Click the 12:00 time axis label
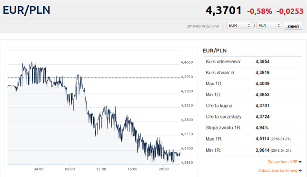This screenshot has width=307, height=177. coord(101,169)
